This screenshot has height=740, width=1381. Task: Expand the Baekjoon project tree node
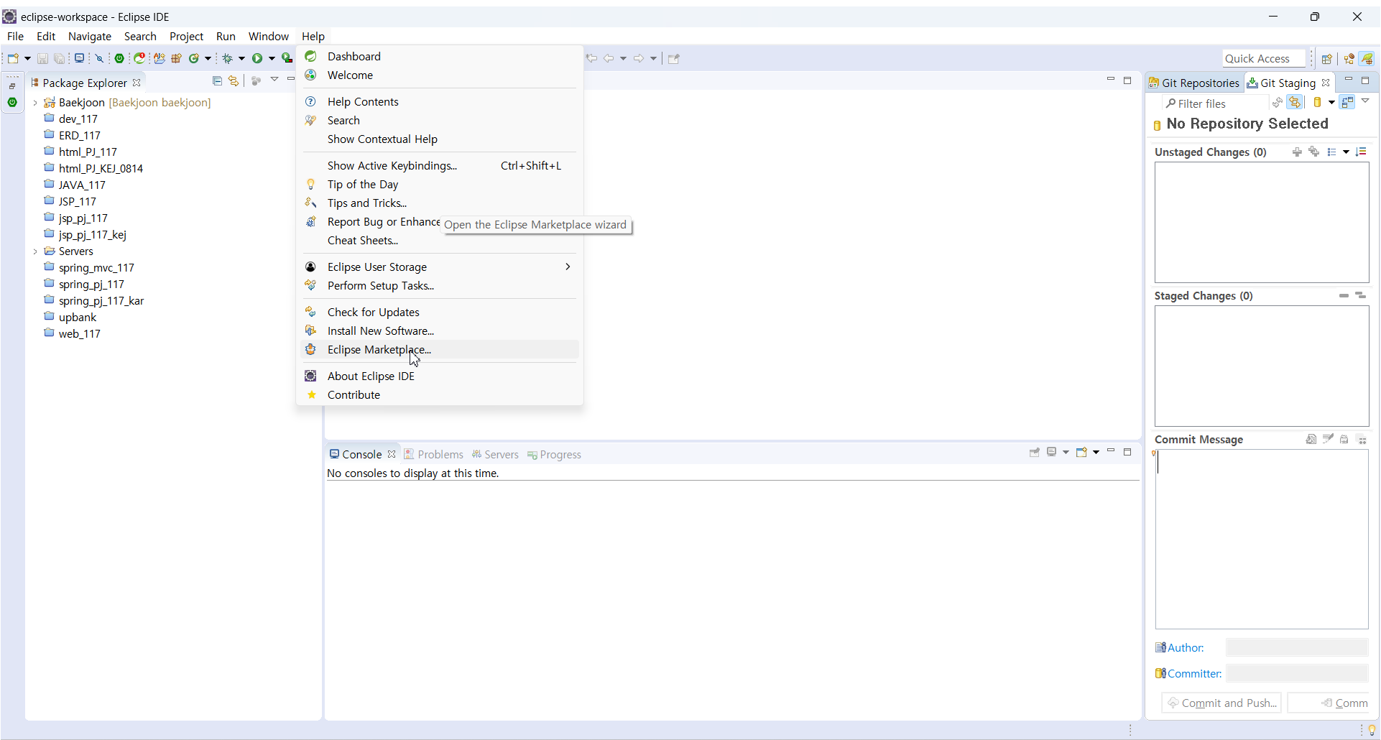pyautogui.click(x=35, y=103)
